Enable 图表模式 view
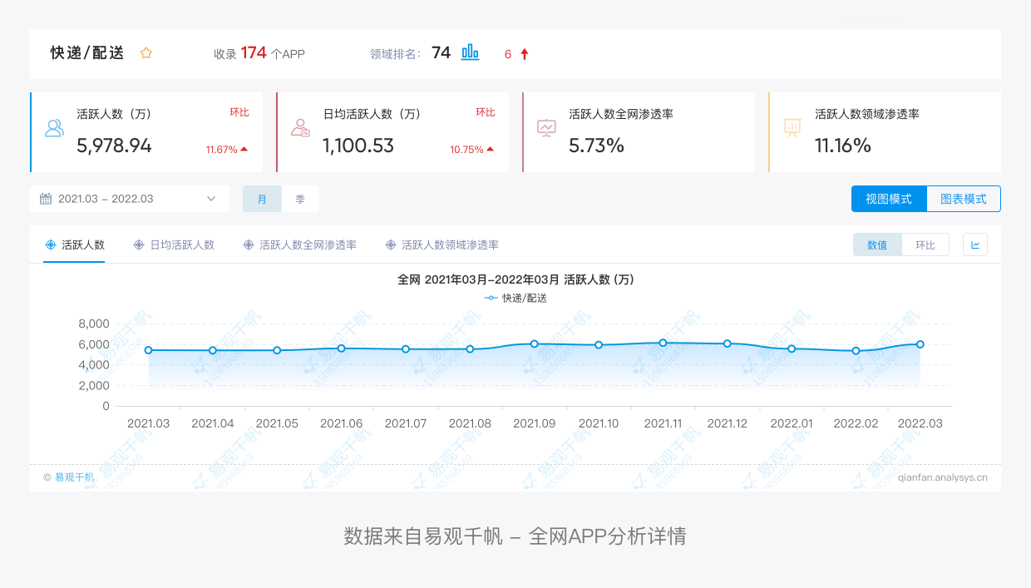This screenshot has height=588, width=1031. tap(963, 198)
